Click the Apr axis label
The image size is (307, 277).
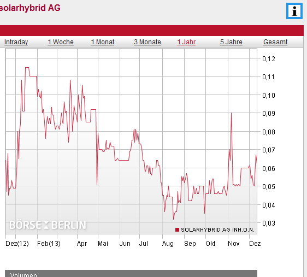coord(82,244)
